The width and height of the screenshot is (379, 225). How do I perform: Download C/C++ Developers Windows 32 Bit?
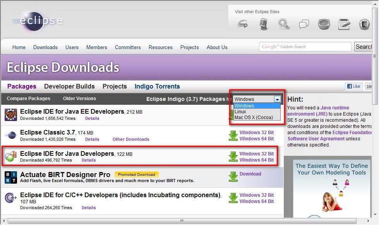[x=256, y=195]
